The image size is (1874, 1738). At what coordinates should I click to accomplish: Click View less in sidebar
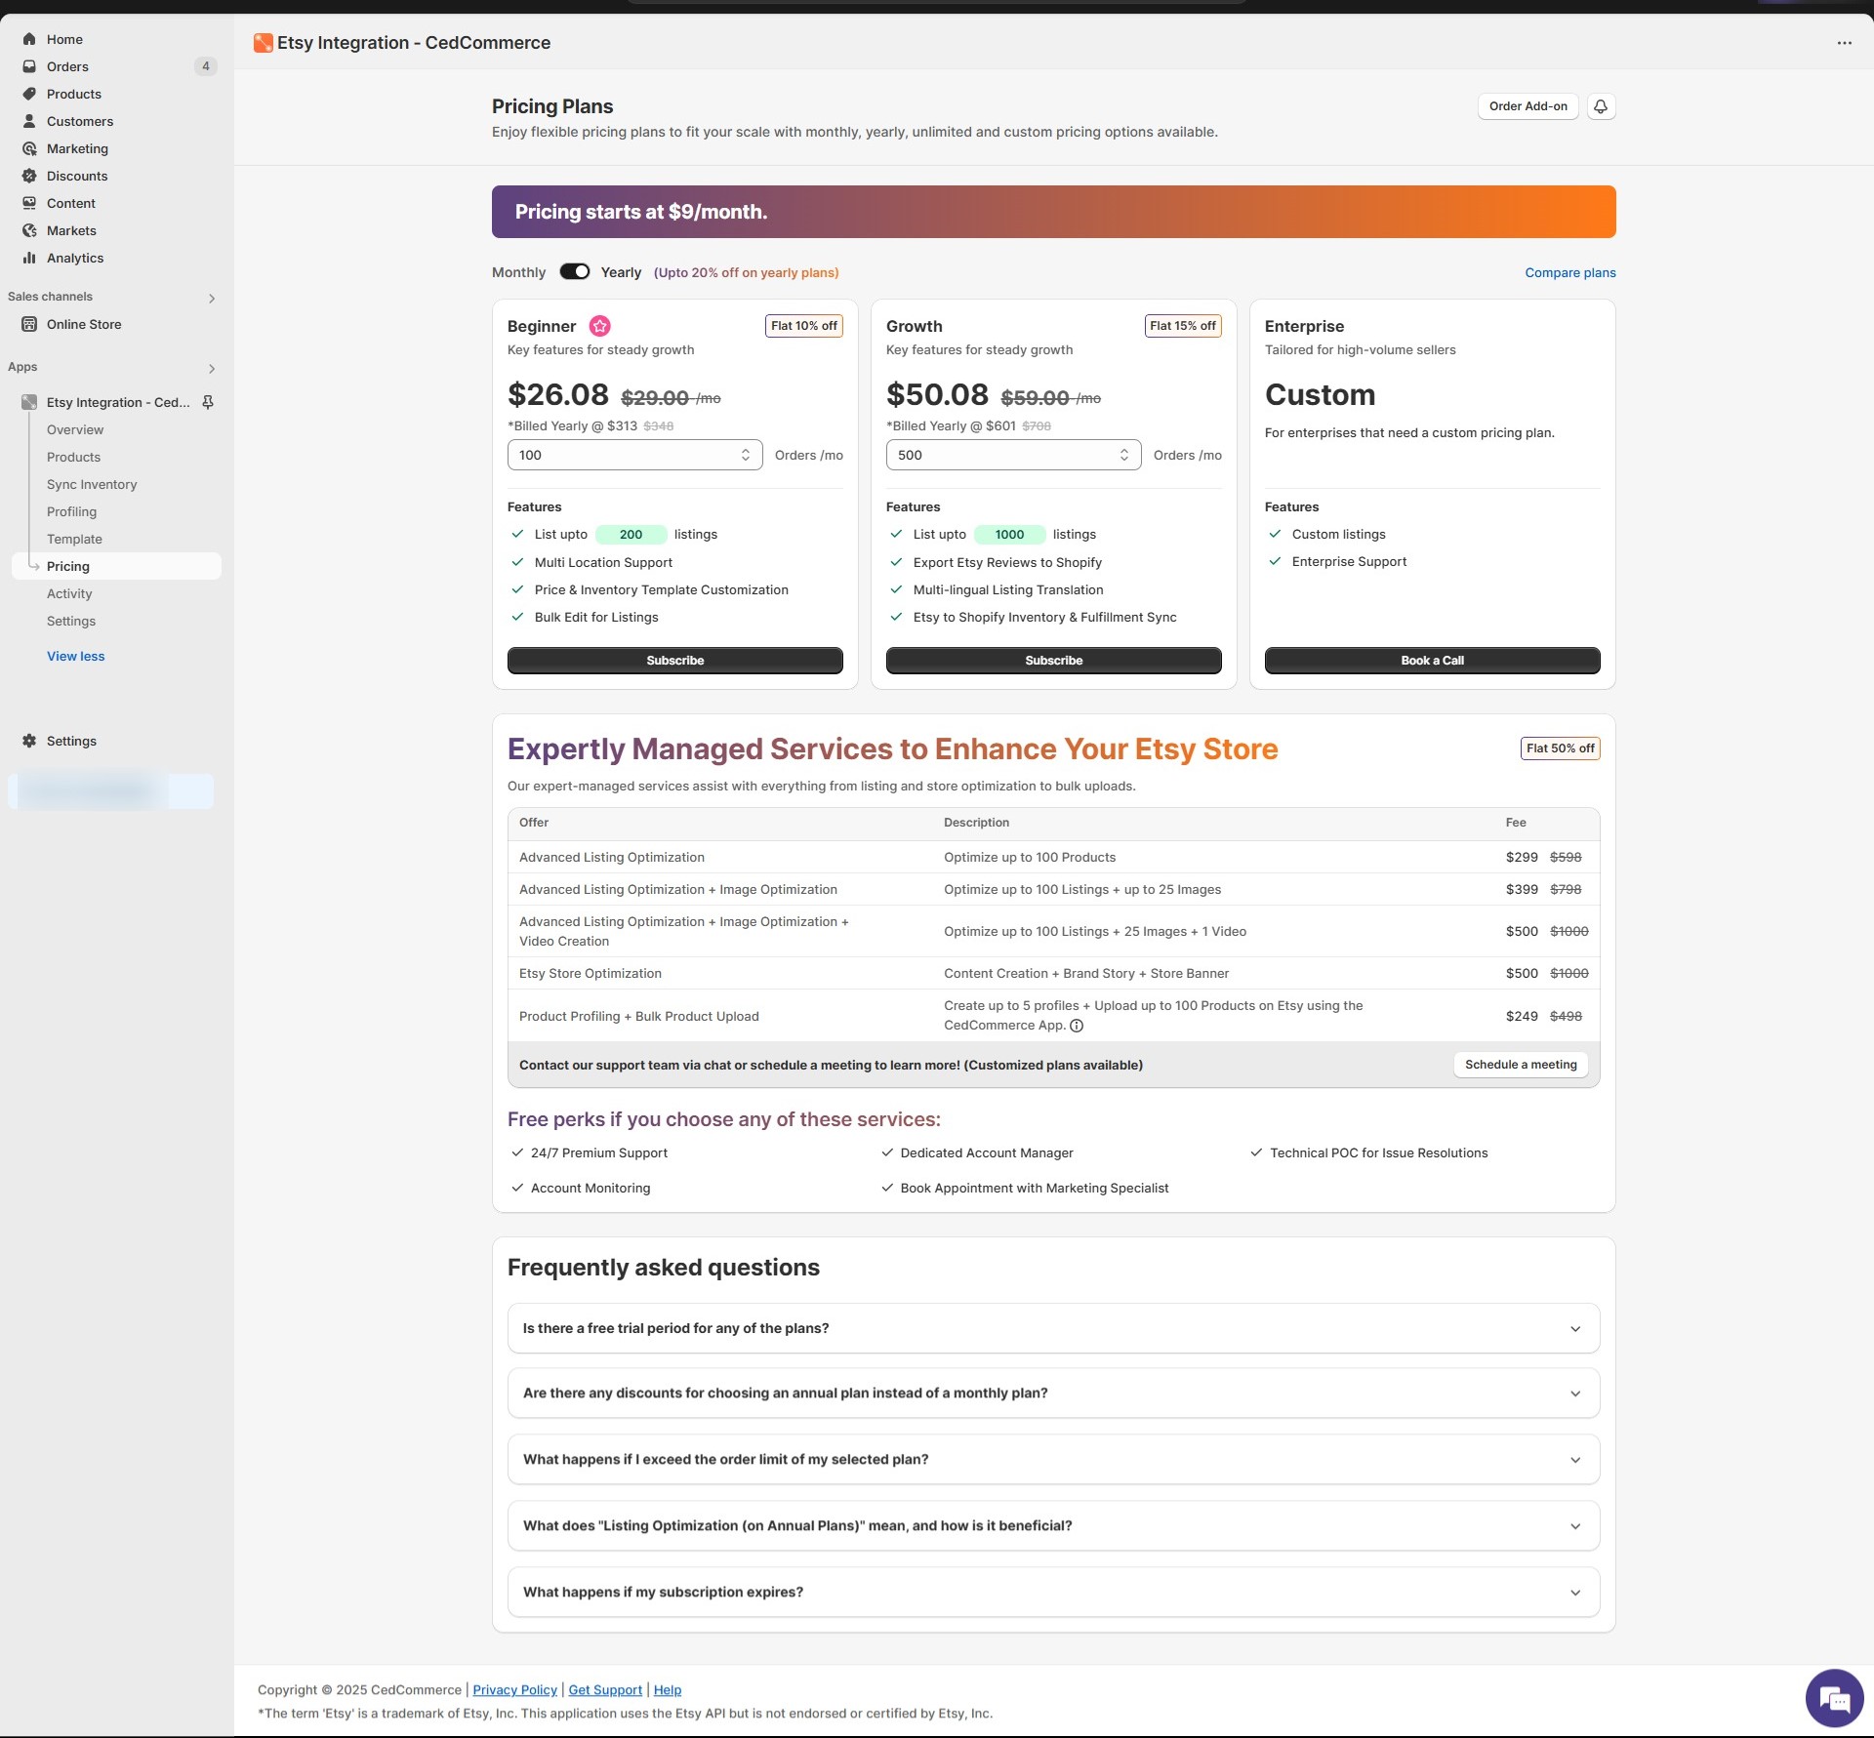(75, 656)
